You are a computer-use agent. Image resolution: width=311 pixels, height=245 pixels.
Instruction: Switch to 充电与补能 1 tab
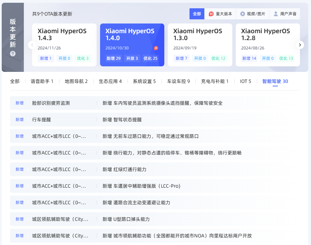[215, 82]
